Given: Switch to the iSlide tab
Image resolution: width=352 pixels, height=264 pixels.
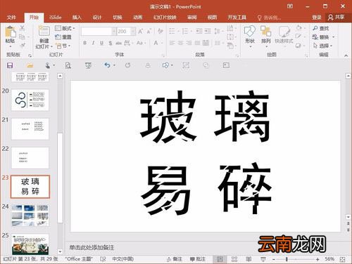Looking at the screenshot, I should pyautogui.click(x=56, y=17).
